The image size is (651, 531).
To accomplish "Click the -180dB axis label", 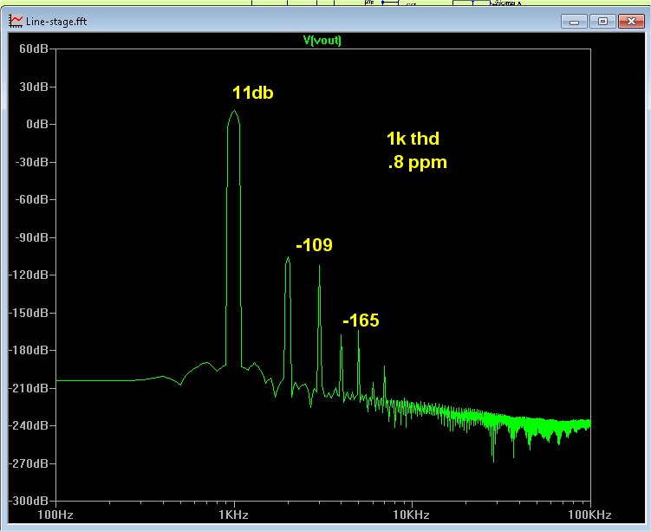I will coord(29,350).
